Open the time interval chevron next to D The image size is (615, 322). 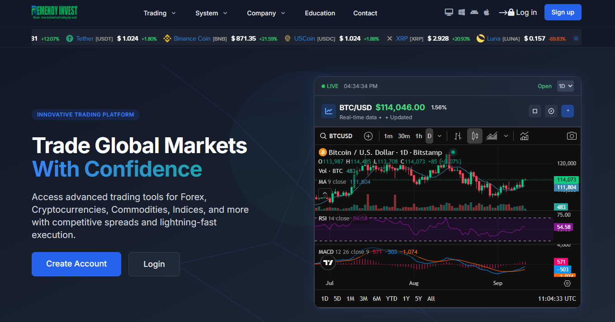coord(440,136)
